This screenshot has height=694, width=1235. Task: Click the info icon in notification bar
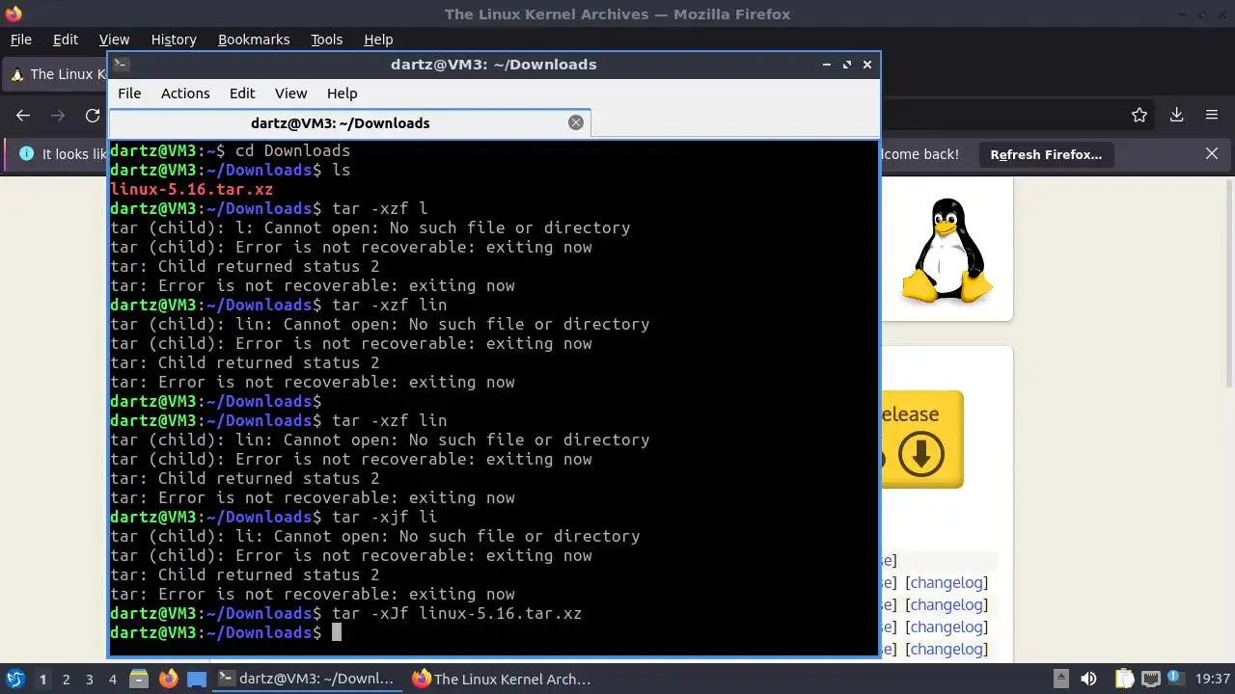click(26, 154)
